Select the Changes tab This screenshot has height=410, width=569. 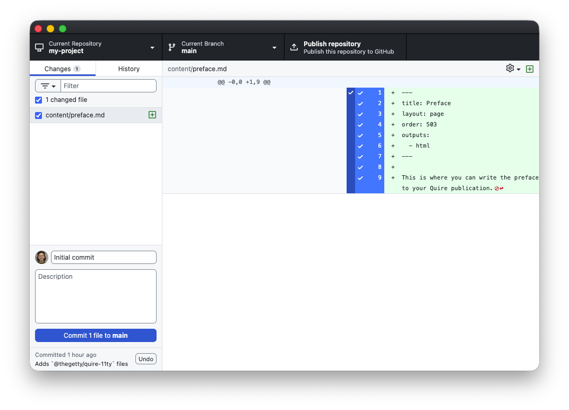pyautogui.click(x=62, y=69)
